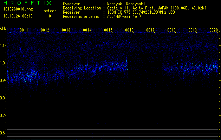Click the Ovserver label
221x140 pixels.
point(71,4)
